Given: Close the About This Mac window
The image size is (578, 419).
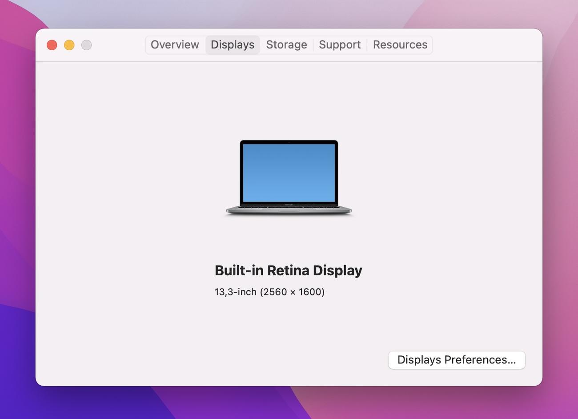Looking at the screenshot, I should tap(52, 45).
